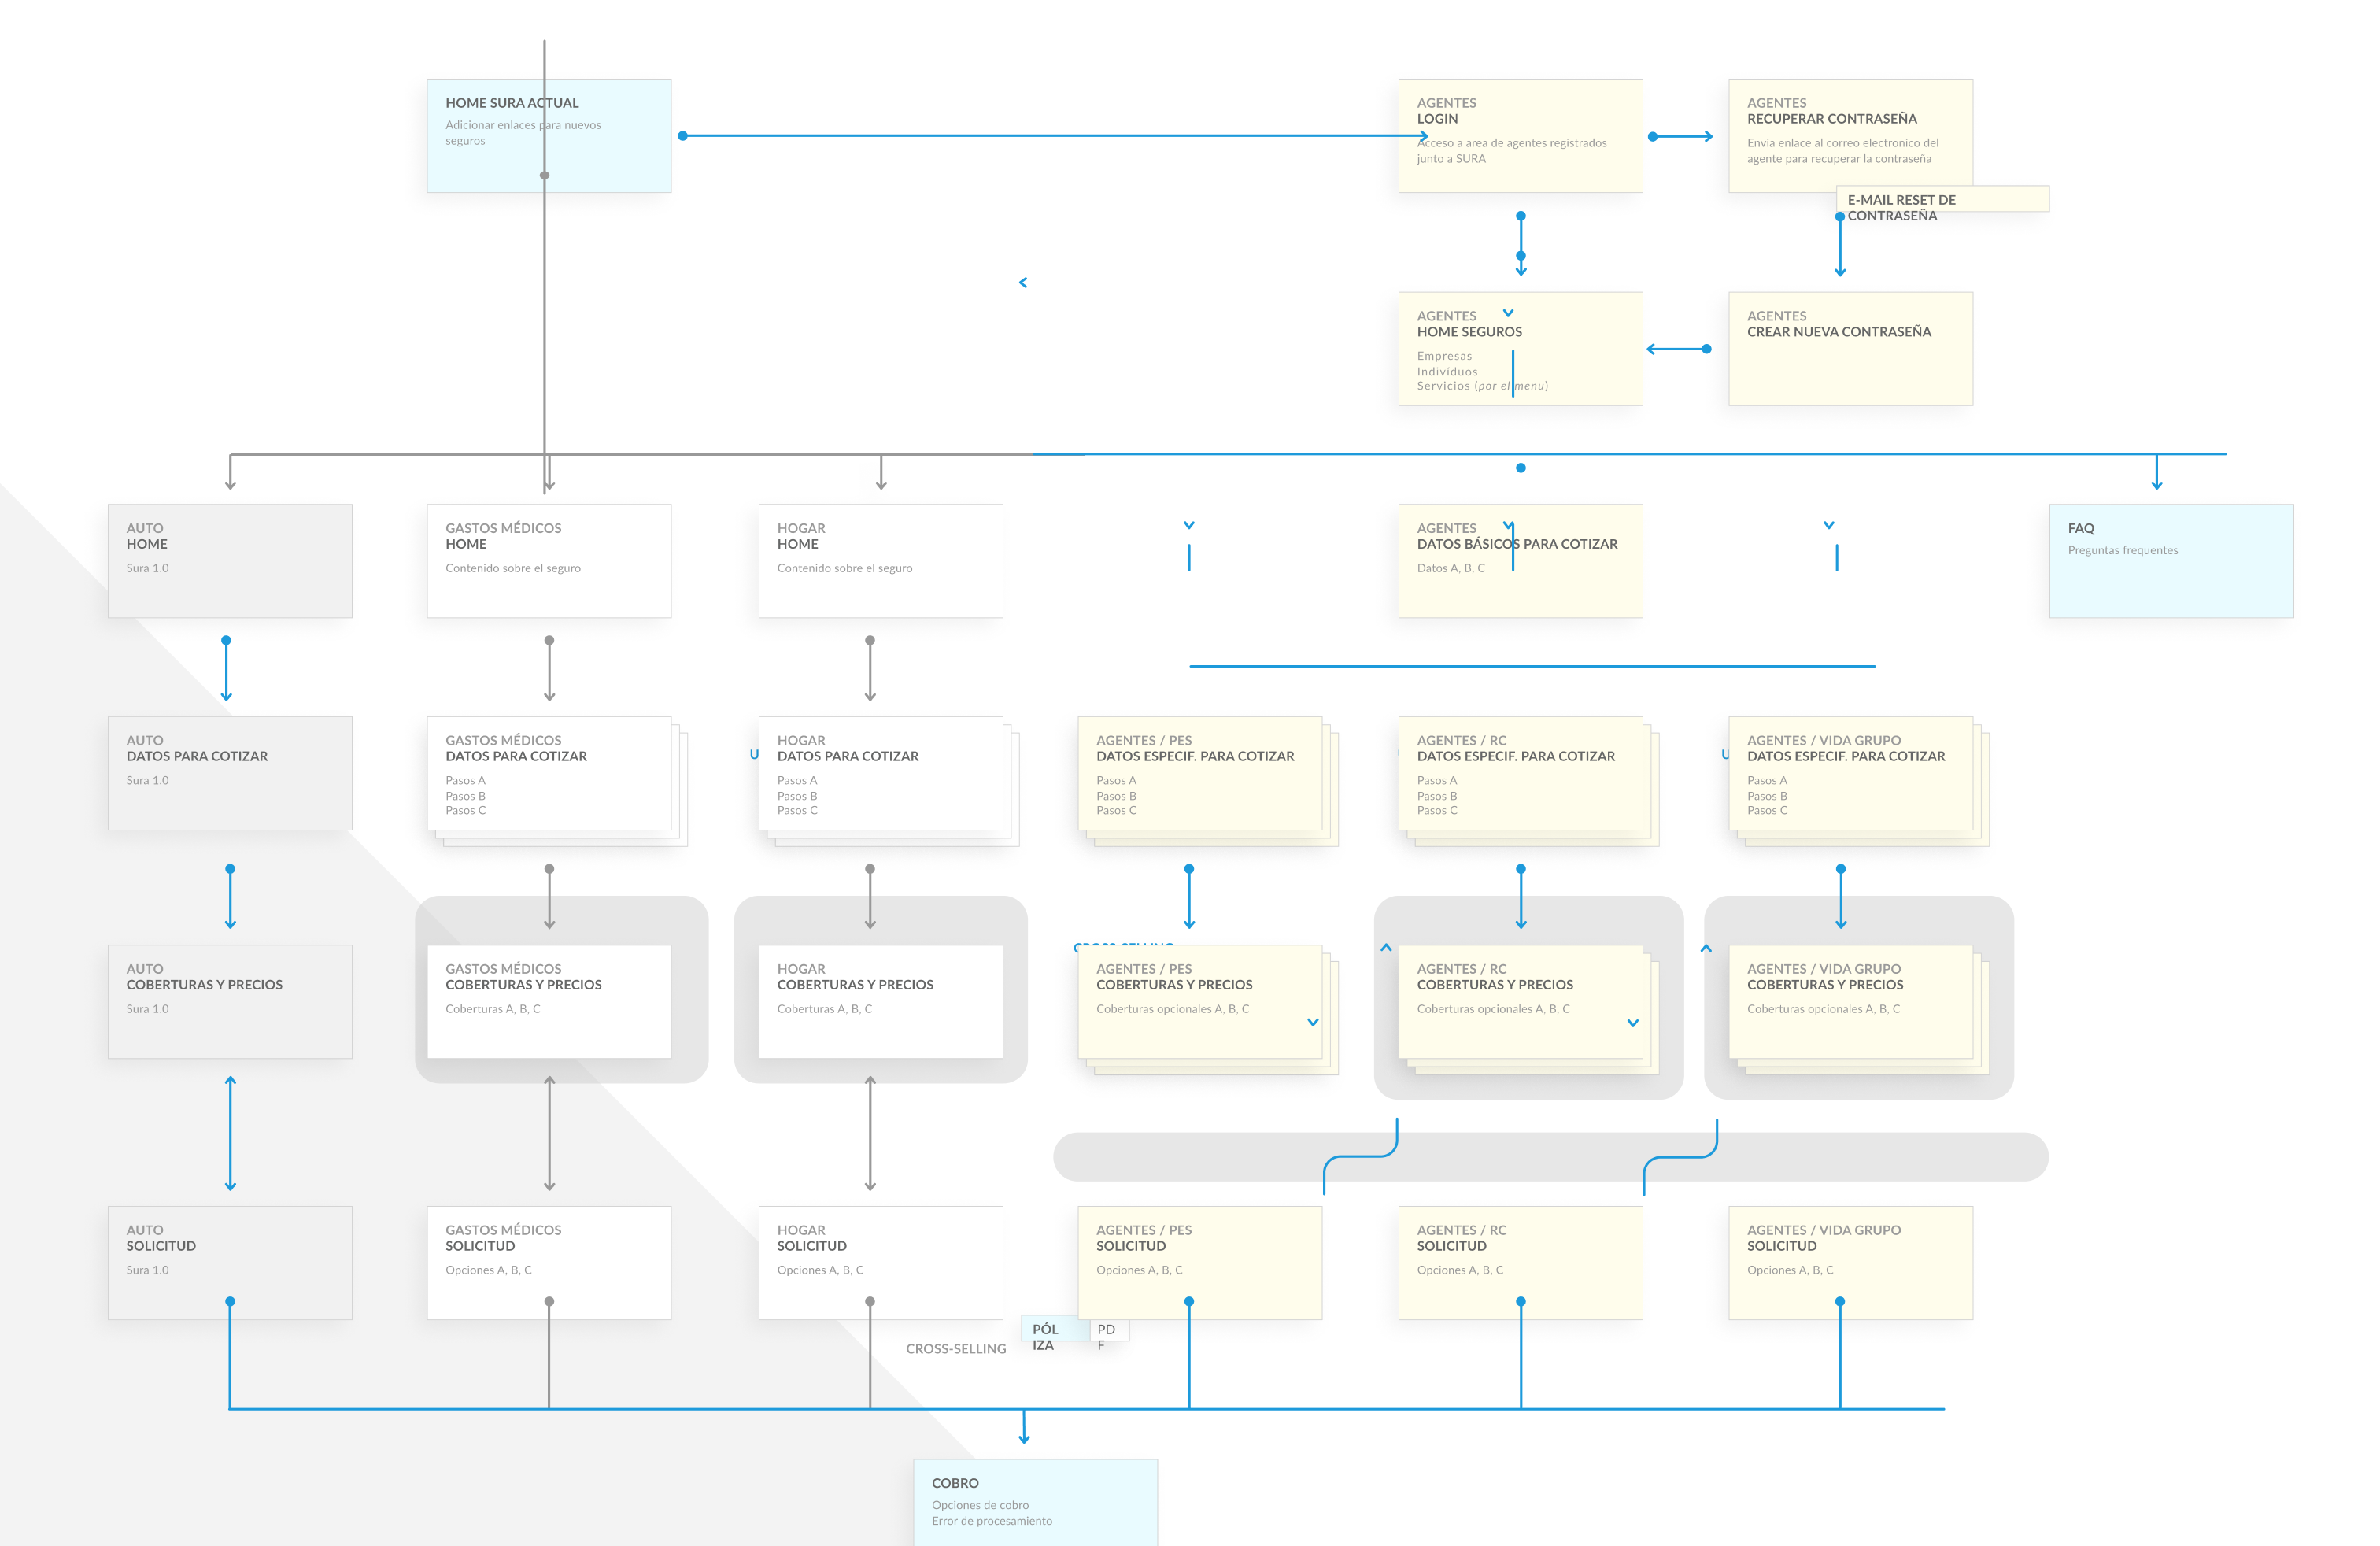
Task: Select the HOGAR DATOS PARA COTIZAR card
Action: [881, 773]
